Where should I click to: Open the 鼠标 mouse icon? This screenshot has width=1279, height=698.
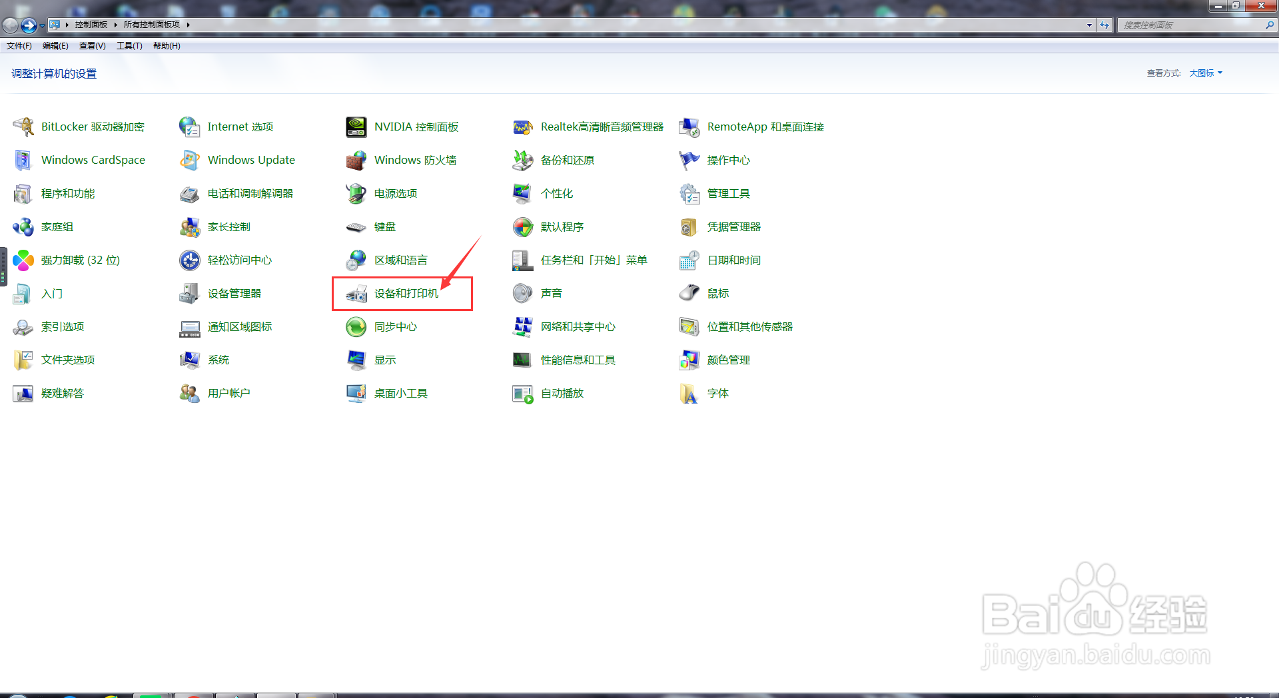(689, 293)
